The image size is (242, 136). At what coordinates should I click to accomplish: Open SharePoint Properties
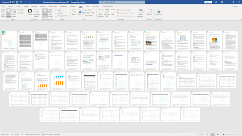point(158,12)
